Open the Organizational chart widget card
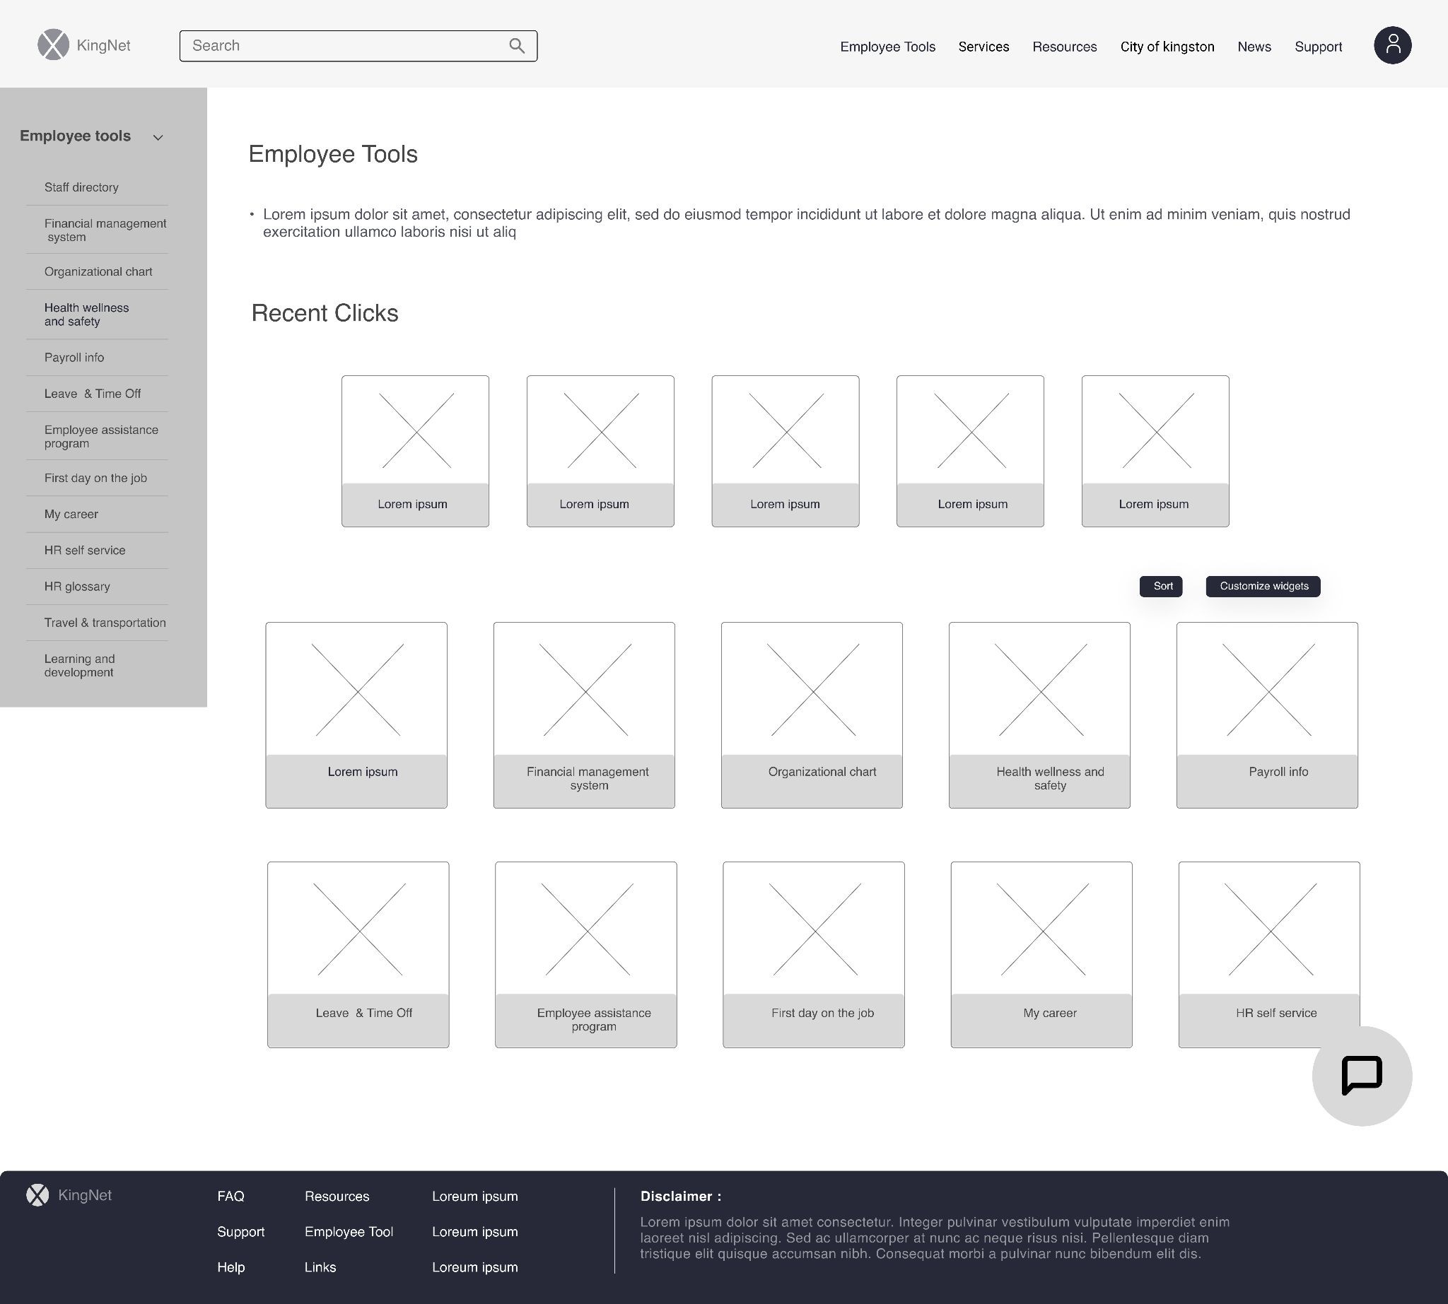 coord(812,715)
